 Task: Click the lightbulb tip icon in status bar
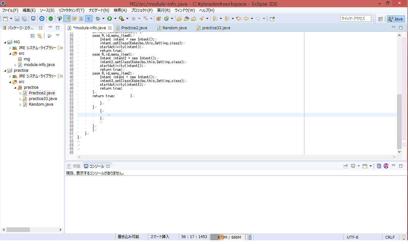point(404,237)
